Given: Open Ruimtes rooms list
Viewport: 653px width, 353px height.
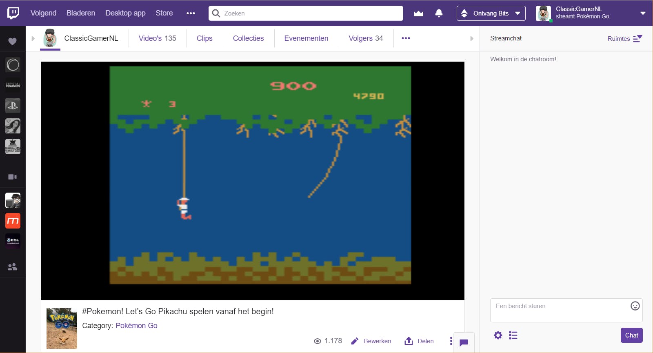Looking at the screenshot, I should (625, 38).
